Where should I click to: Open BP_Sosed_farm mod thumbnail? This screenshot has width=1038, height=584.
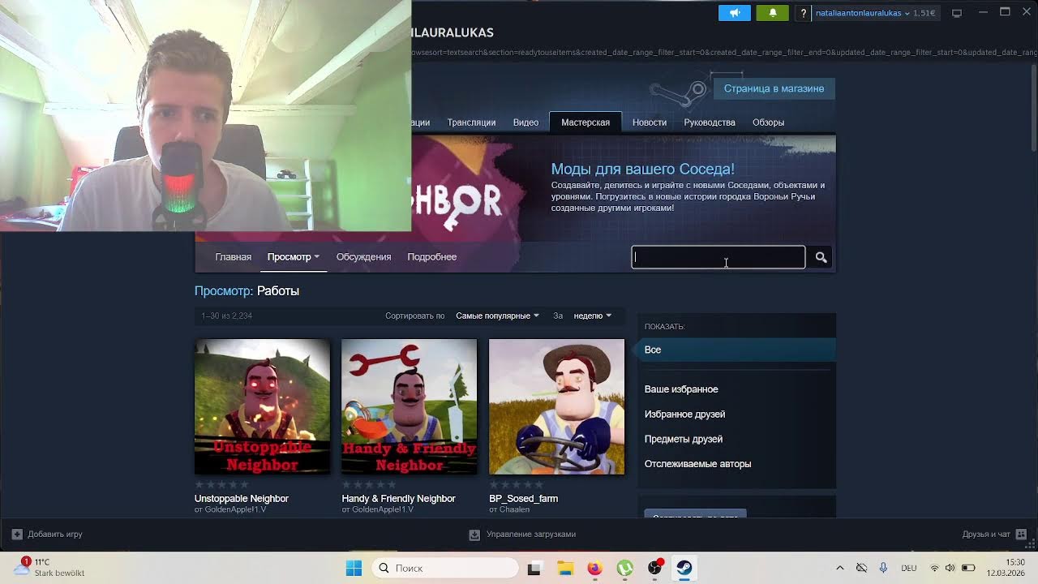point(557,406)
